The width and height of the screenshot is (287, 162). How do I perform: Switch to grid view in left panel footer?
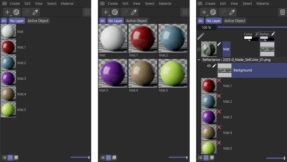(10, 158)
